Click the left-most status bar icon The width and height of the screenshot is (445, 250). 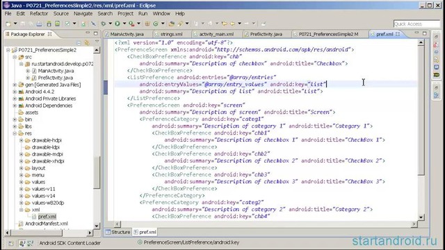[x=11, y=243]
